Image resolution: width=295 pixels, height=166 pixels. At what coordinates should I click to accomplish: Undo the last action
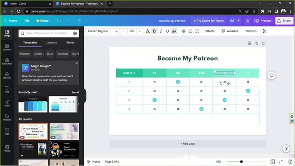tap(59, 21)
